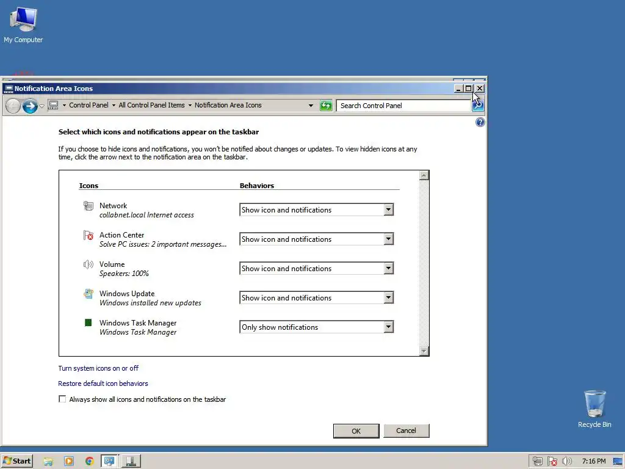Click the Forward navigation arrow

(30, 106)
